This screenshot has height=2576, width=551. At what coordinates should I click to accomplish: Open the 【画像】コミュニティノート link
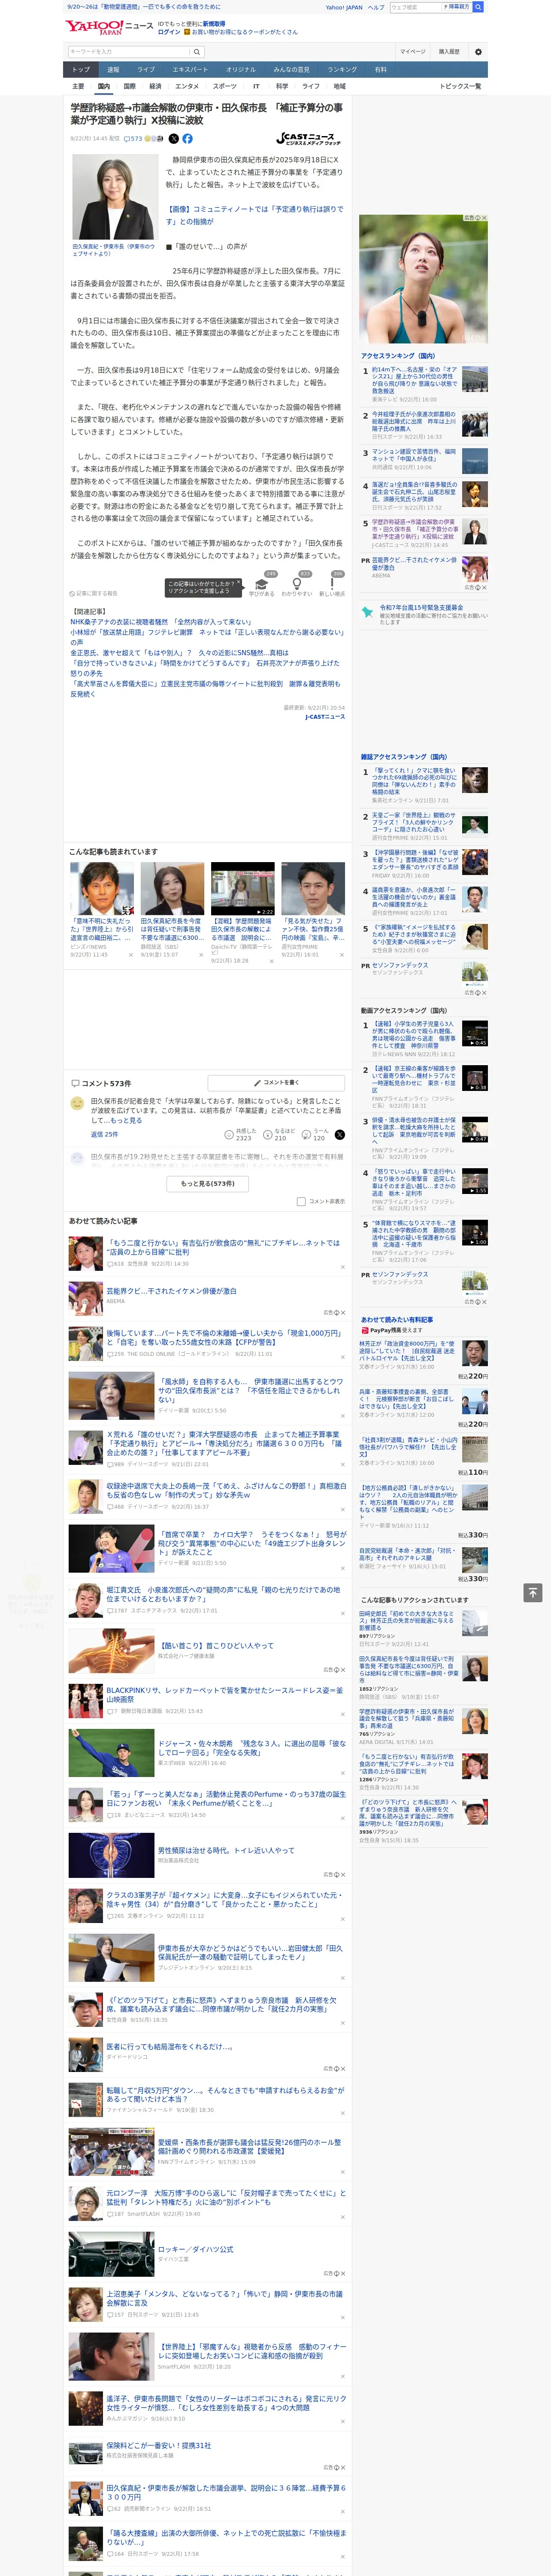coord(254,215)
